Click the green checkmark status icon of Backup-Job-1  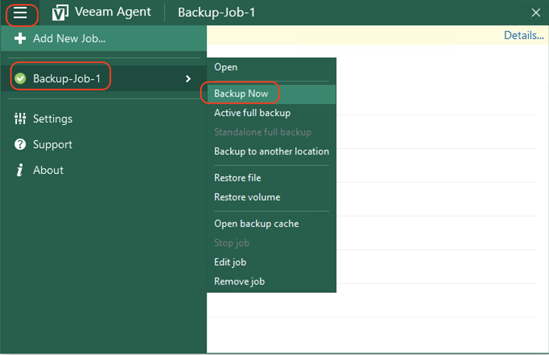pyautogui.click(x=20, y=79)
